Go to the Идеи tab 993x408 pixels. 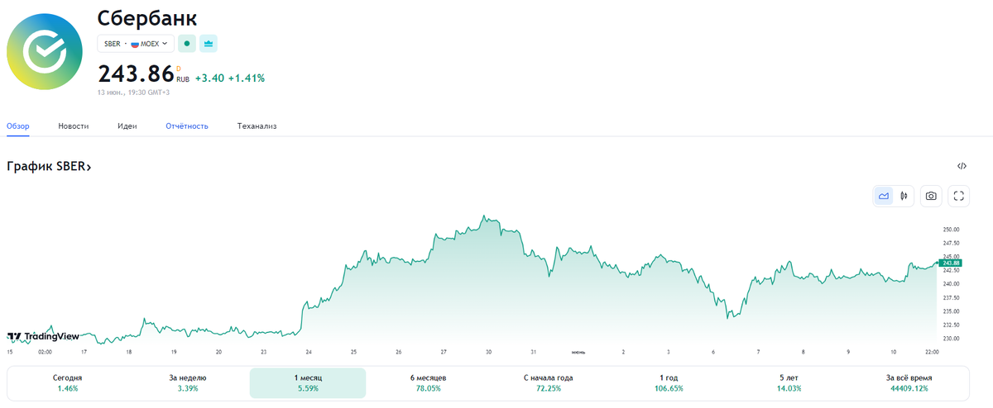pos(127,126)
